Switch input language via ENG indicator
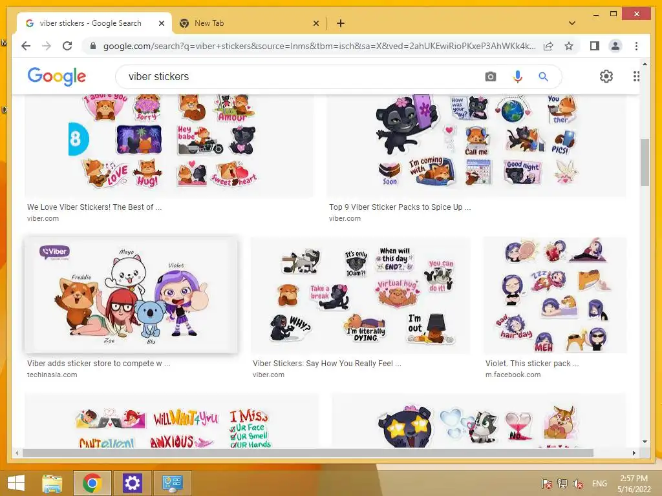This screenshot has width=662, height=496. click(x=599, y=484)
